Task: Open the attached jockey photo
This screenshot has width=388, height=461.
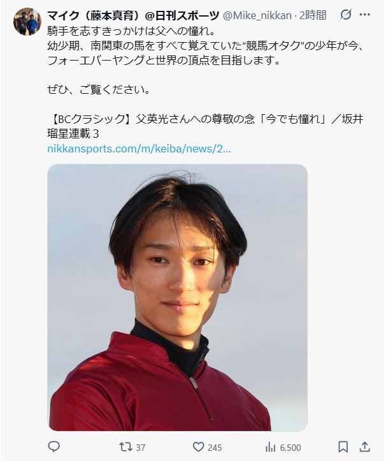Action: (x=177, y=297)
